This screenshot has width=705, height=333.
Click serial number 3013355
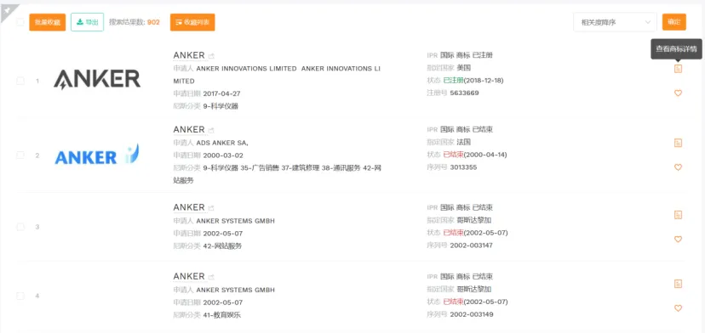[x=463, y=167]
